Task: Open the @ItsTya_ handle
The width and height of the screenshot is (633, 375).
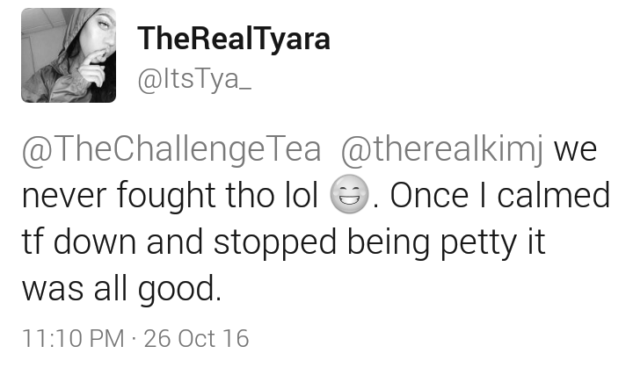Action: [194, 79]
